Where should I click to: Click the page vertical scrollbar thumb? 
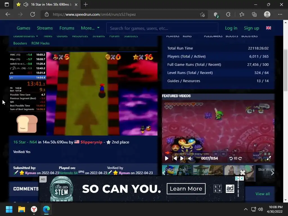[285, 70]
